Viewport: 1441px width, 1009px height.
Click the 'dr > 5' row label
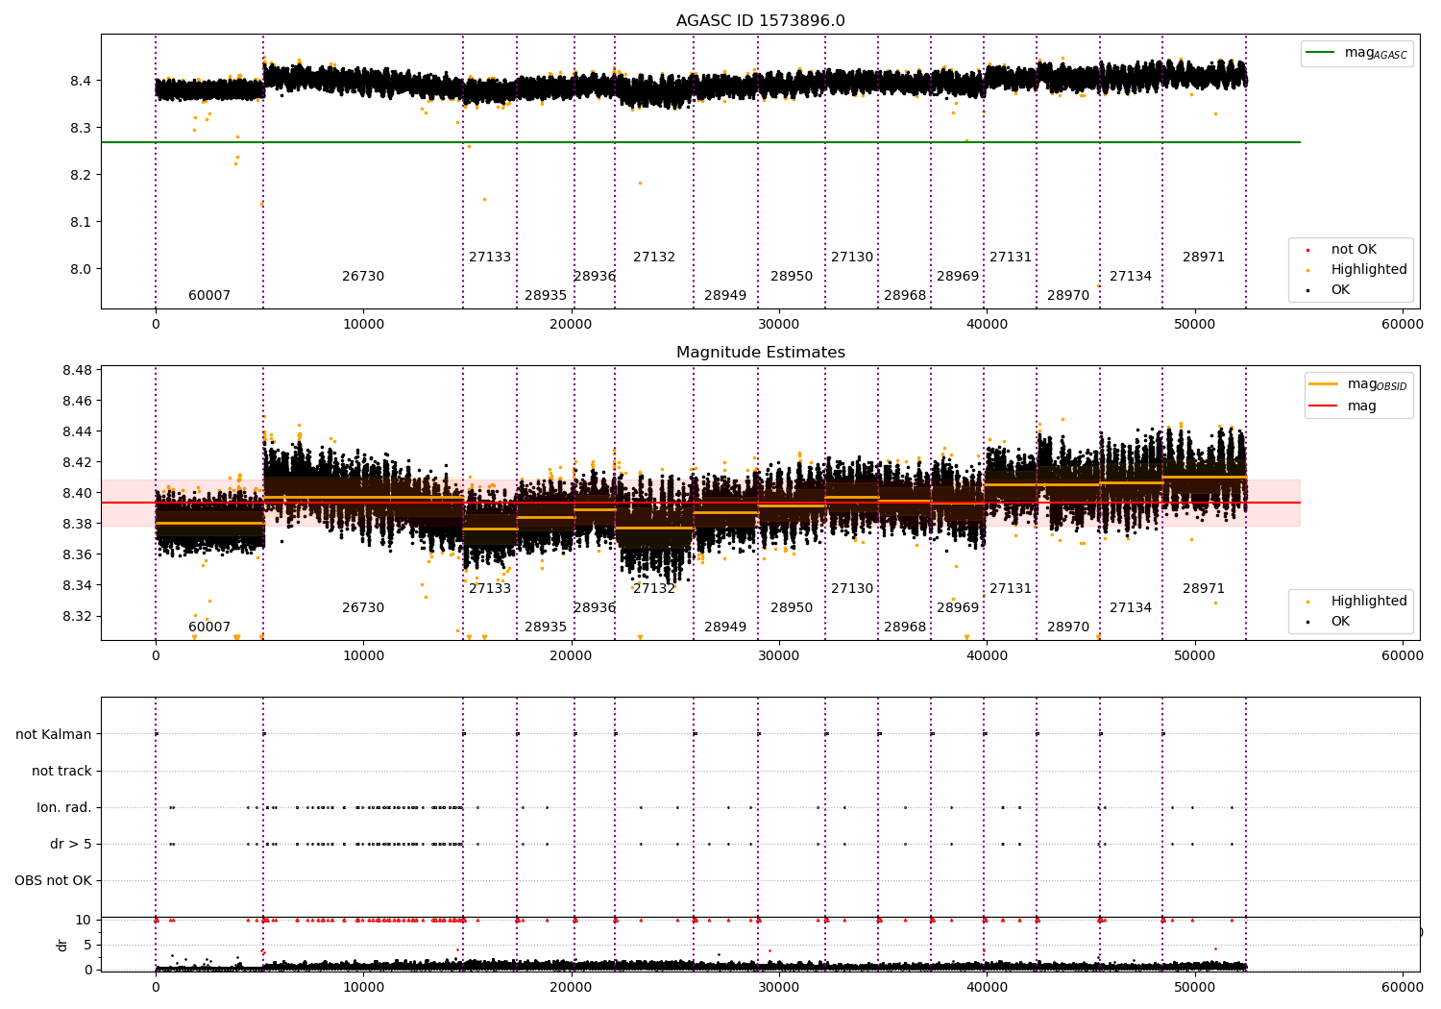[71, 845]
